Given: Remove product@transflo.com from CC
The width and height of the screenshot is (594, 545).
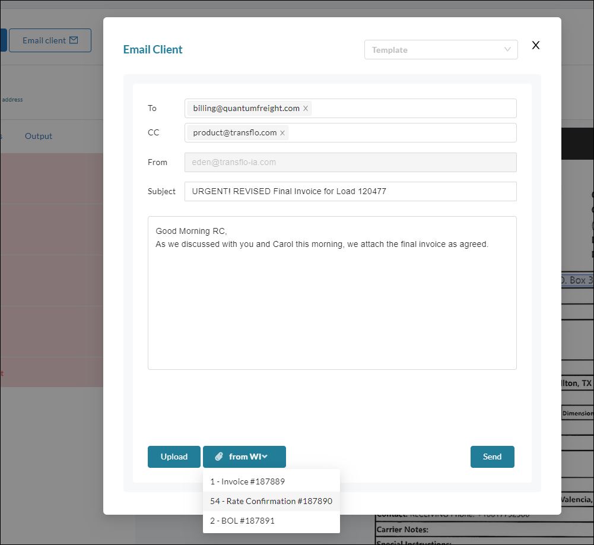Looking at the screenshot, I should (x=282, y=133).
